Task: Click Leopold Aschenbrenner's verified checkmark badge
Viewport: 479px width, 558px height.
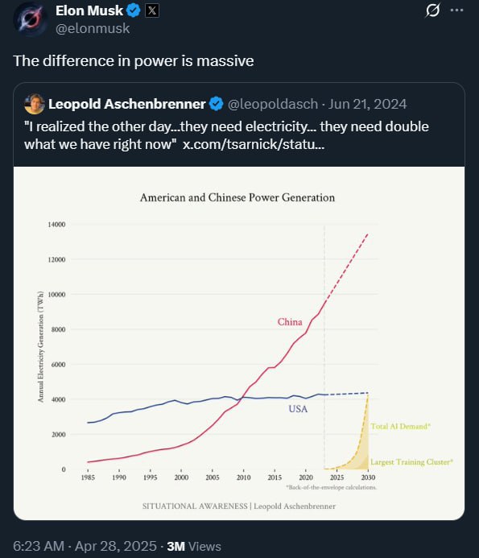Action: tap(216, 104)
